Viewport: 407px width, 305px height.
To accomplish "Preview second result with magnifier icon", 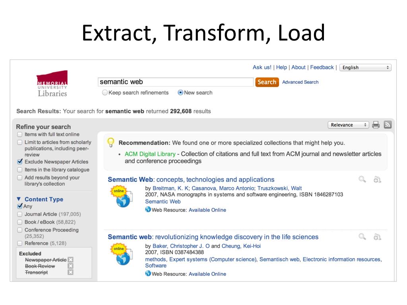I will tap(362, 237).
